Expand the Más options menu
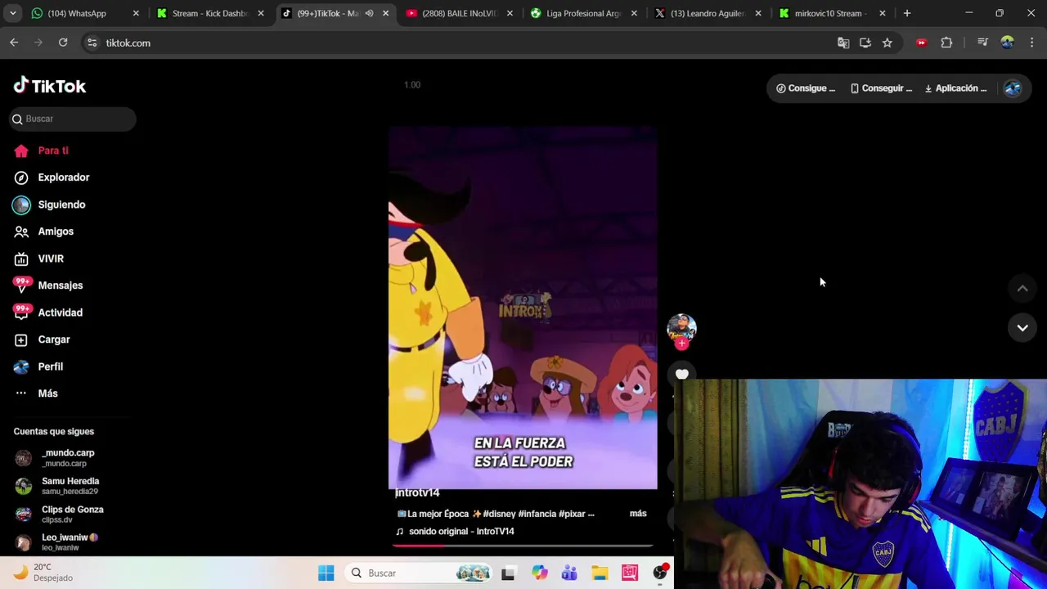 pos(36,393)
